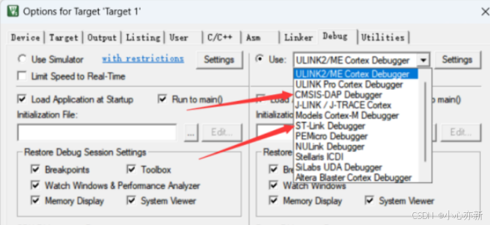The image size is (490, 225).
Task: Click the left Edit... button
Action: [222, 133]
